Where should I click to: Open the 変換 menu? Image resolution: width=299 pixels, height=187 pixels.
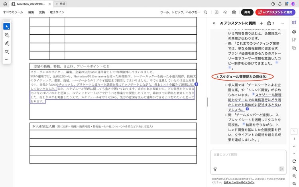click(42, 12)
